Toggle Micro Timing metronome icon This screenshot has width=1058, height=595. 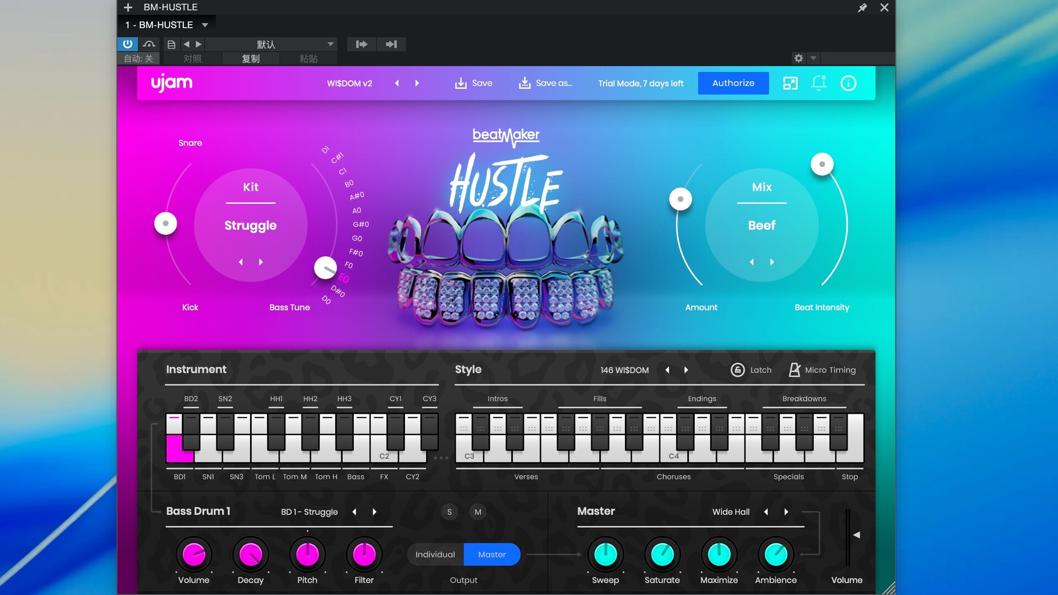(x=794, y=370)
